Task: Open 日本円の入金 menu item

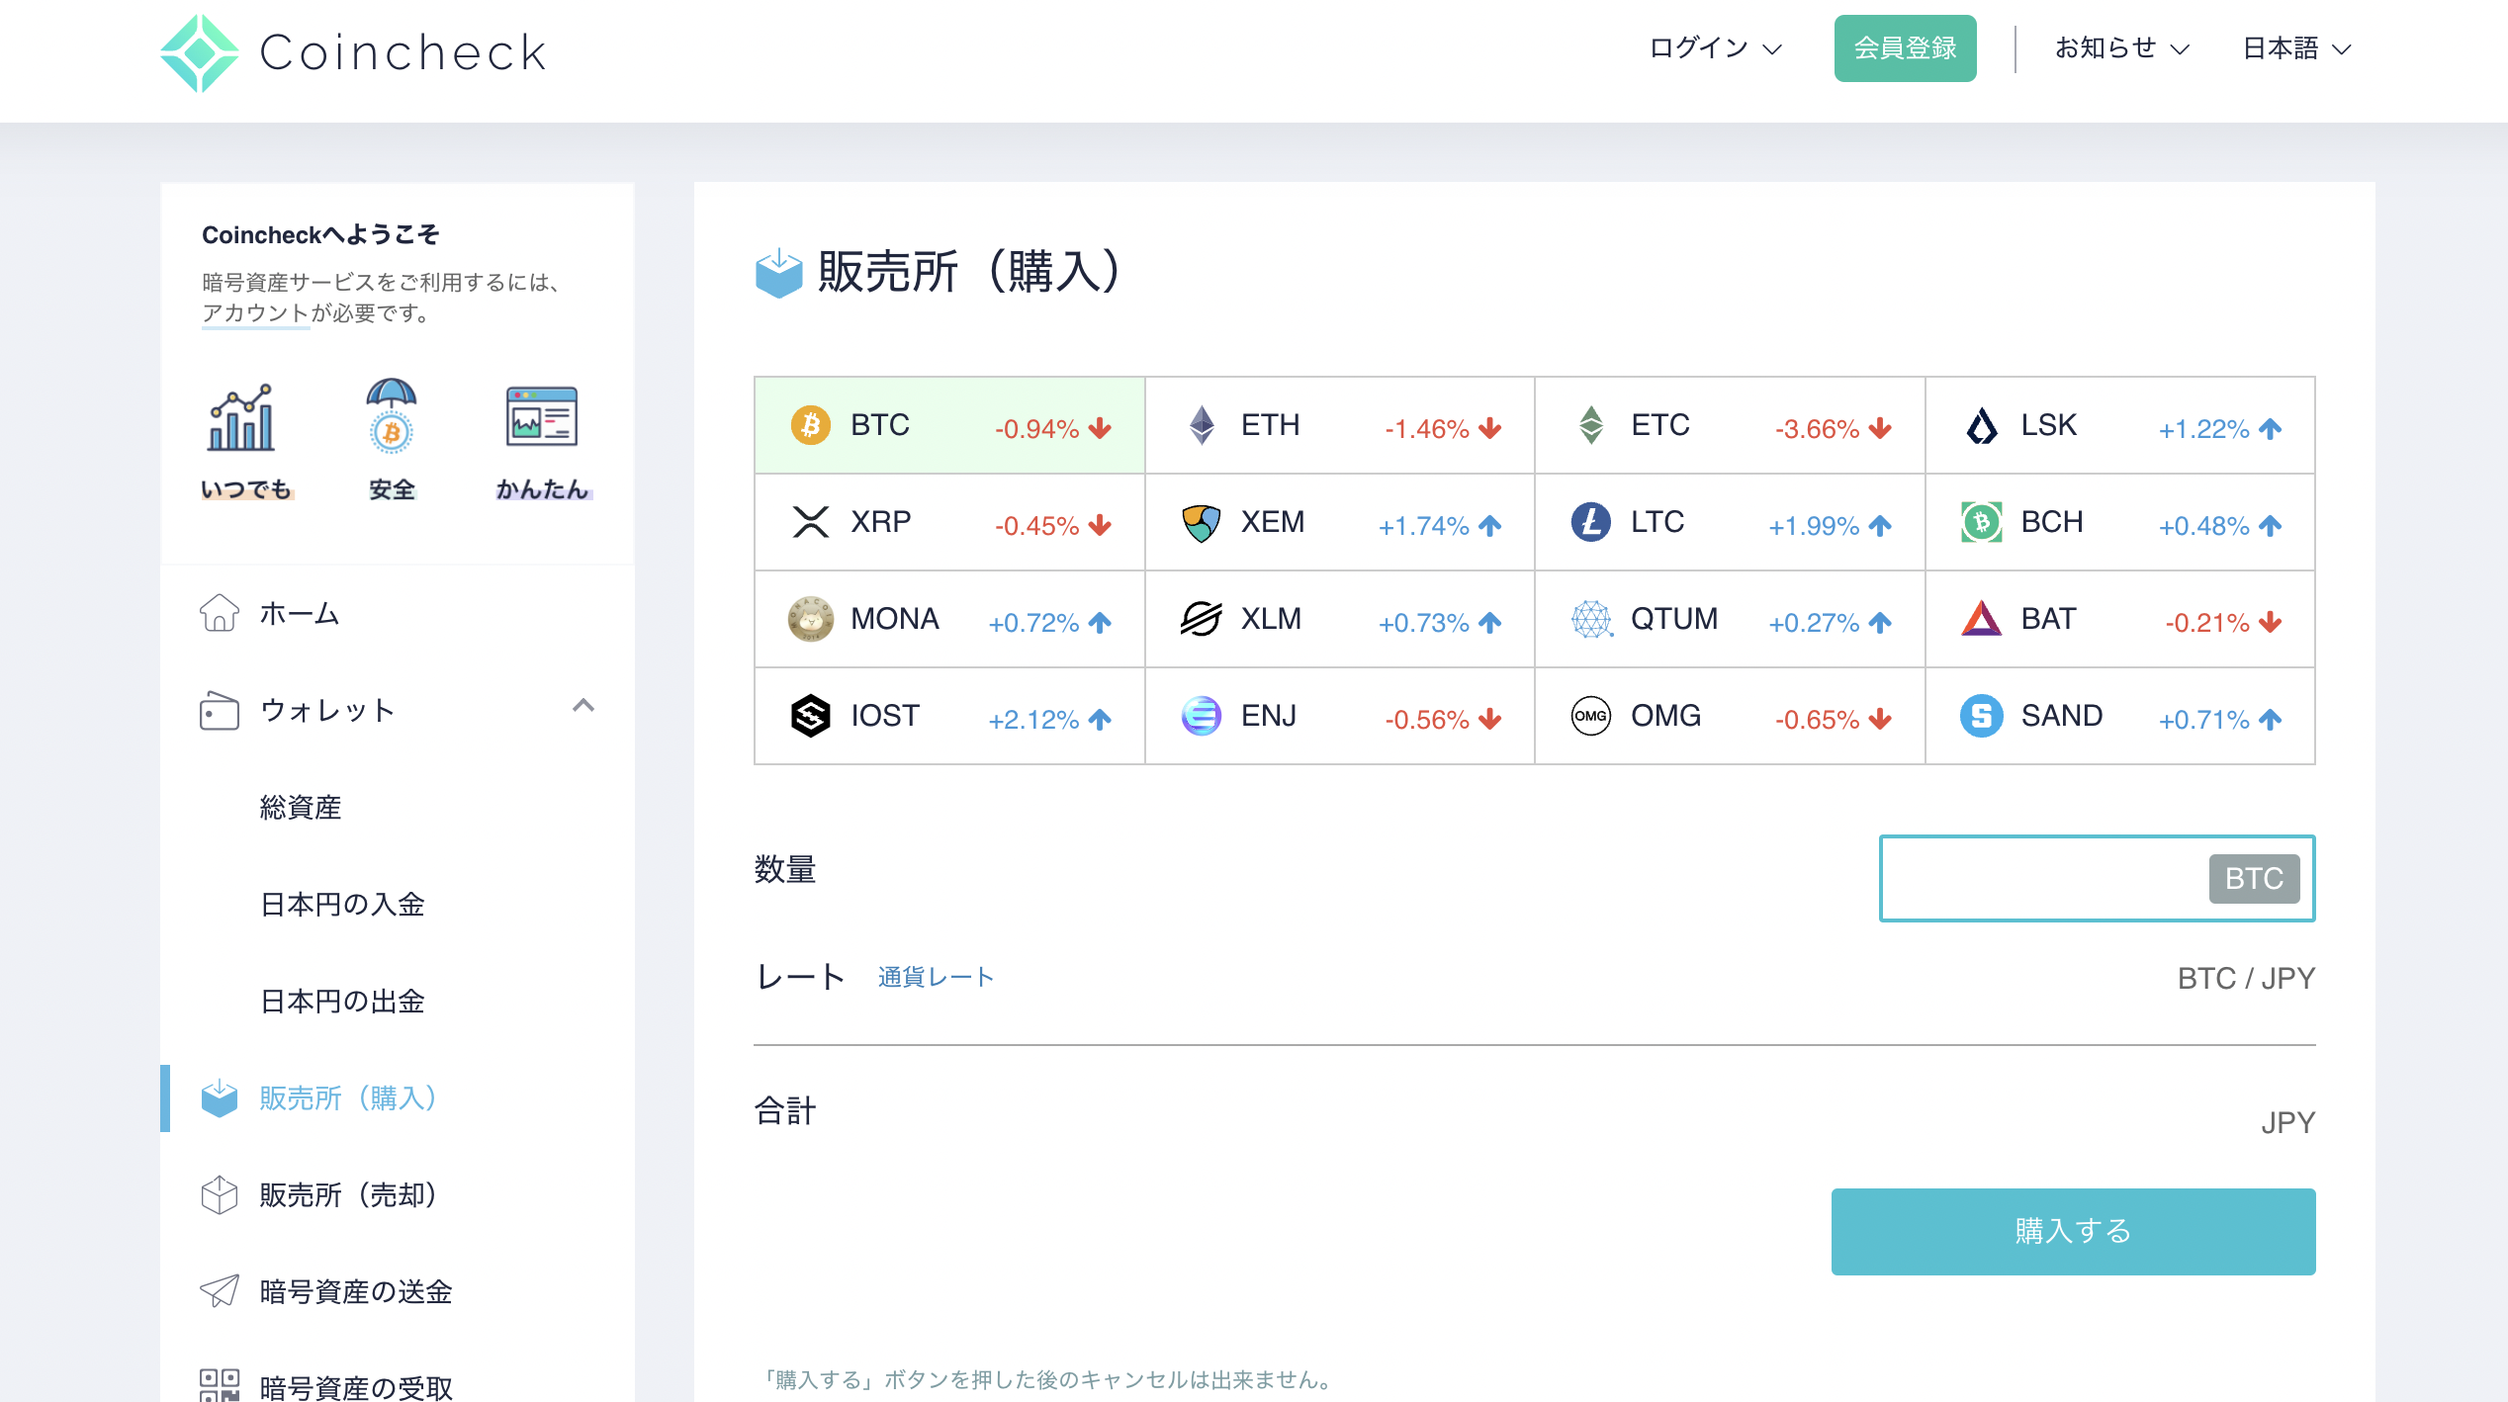Action: point(342,905)
